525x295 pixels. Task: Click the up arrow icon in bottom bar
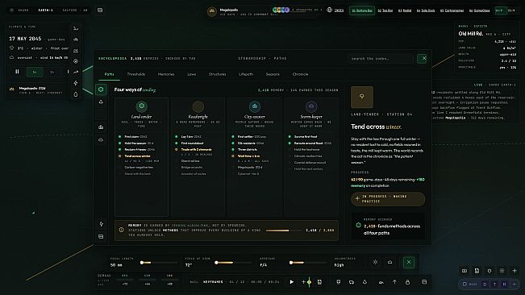point(394,282)
